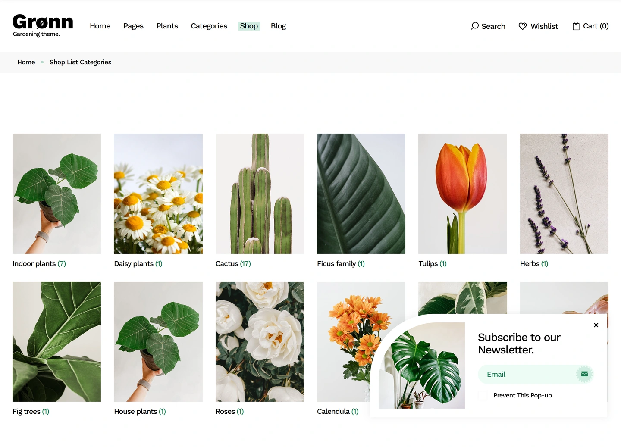Click the Ficus family leaf thumbnail

(x=361, y=194)
